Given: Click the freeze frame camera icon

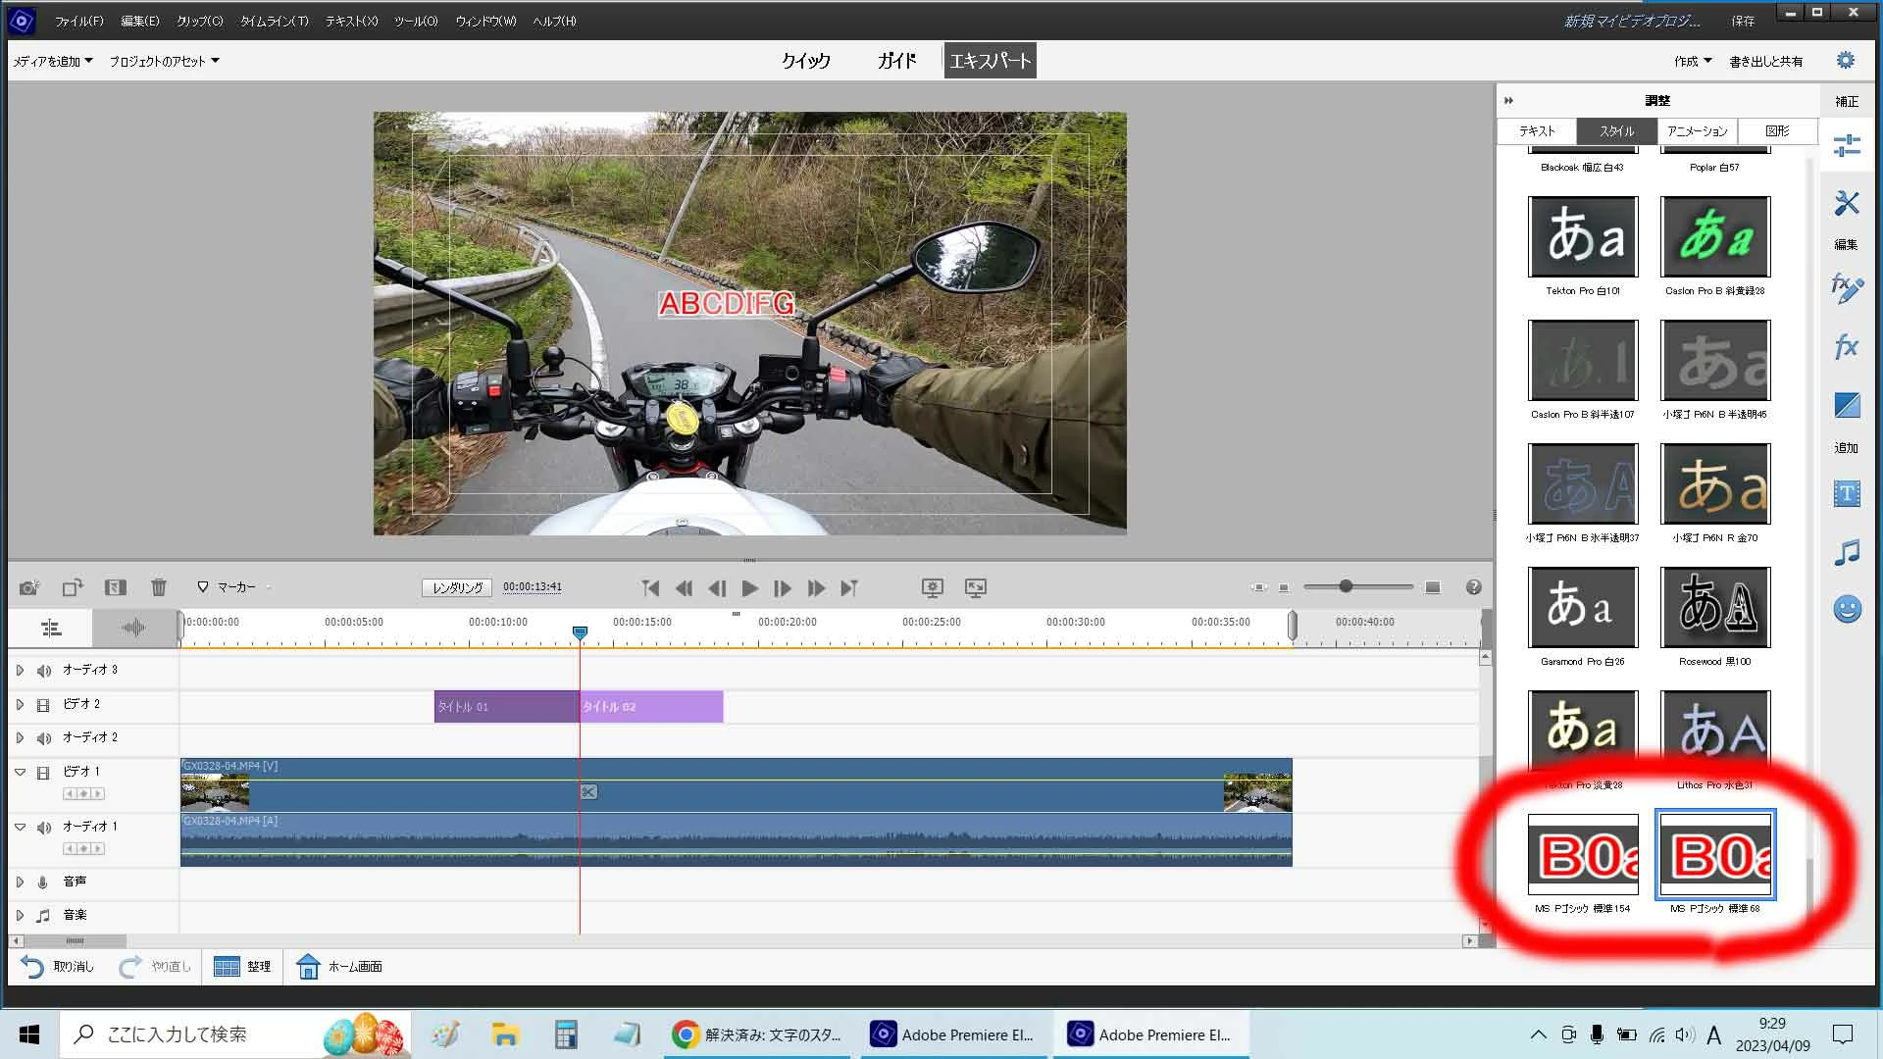Looking at the screenshot, I should (x=29, y=587).
